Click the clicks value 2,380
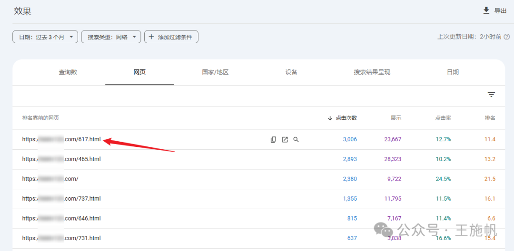Image resolution: width=514 pixels, height=251 pixels. (x=350, y=179)
